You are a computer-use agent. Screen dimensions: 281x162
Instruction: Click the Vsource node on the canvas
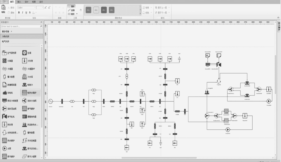tap(51, 101)
